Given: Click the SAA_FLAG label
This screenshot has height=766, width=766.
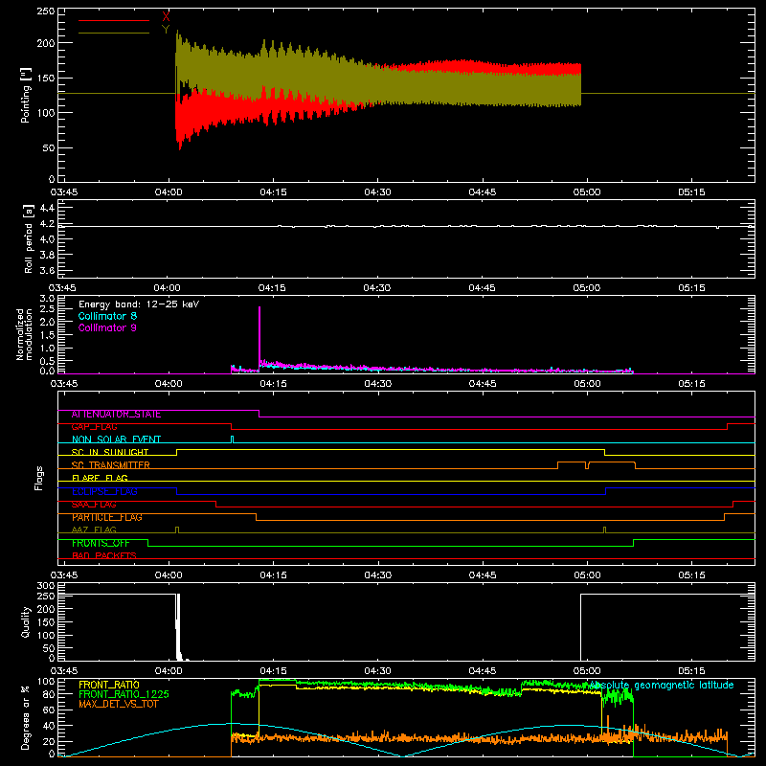Looking at the screenshot, I should pos(94,505).
